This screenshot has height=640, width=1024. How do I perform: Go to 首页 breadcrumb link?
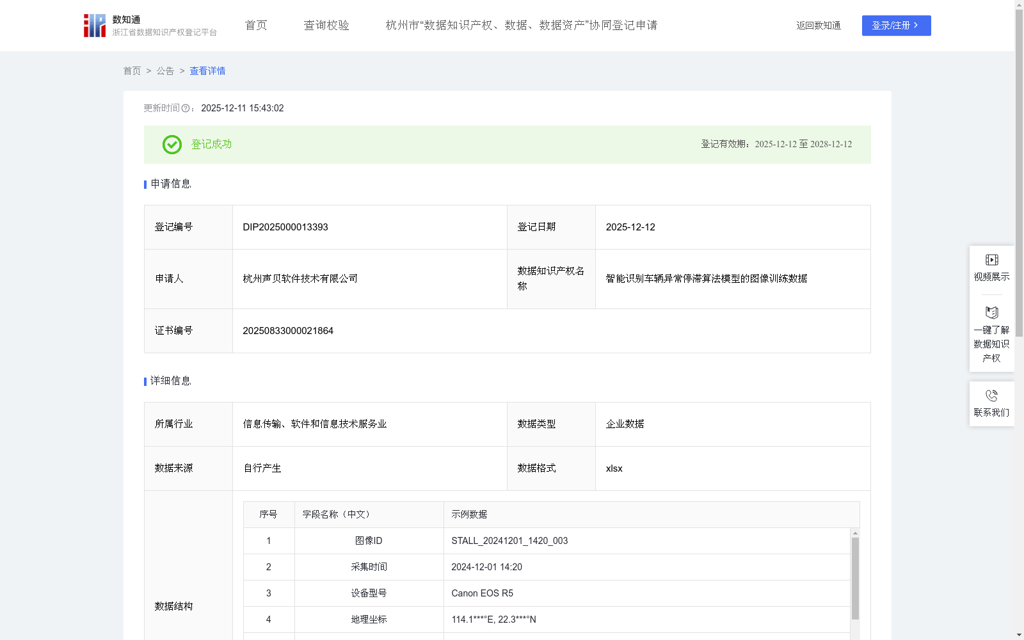[132, 71]
